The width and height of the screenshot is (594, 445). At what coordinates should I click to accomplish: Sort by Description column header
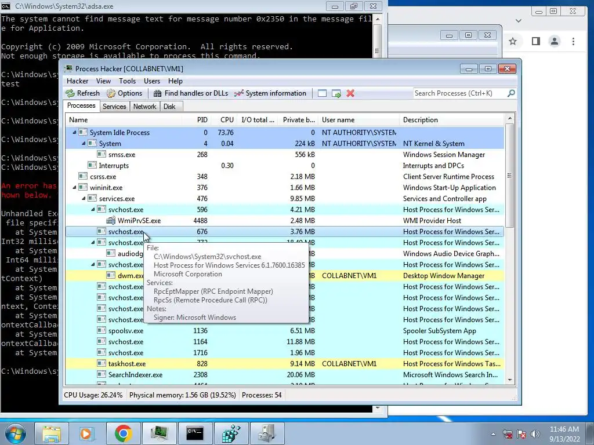[451, 120]
